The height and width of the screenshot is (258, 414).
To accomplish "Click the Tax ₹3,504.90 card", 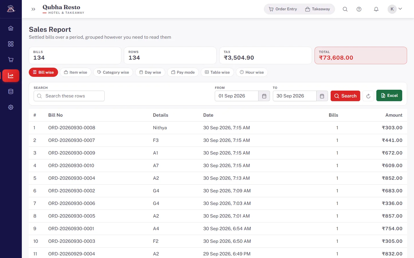I will [x=265, y=55].
